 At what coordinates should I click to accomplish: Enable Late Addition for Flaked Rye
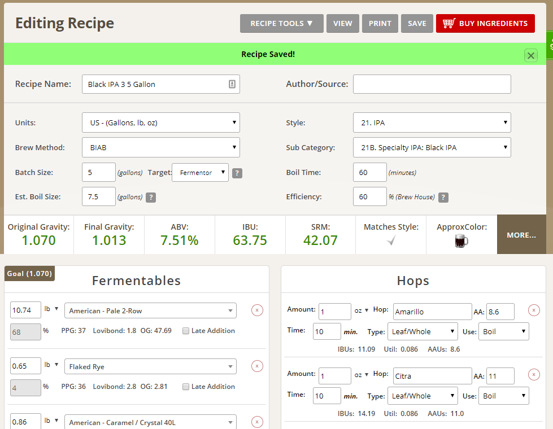tap(186, 387)
